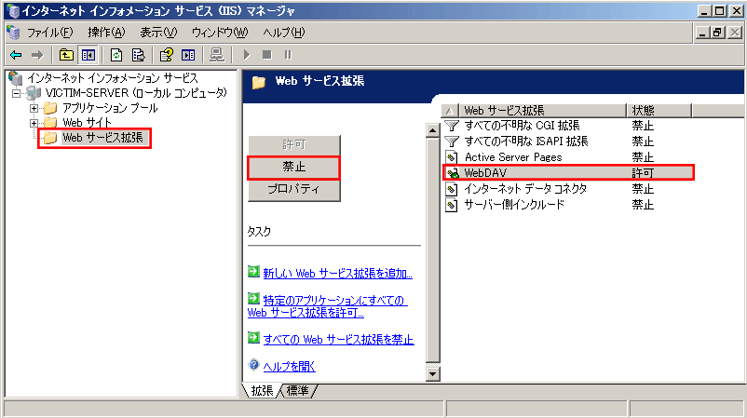Screen dimensions: 747x418
Task: Click the connect-to-computer toolbar icon
Action: (x=217, y=55)
